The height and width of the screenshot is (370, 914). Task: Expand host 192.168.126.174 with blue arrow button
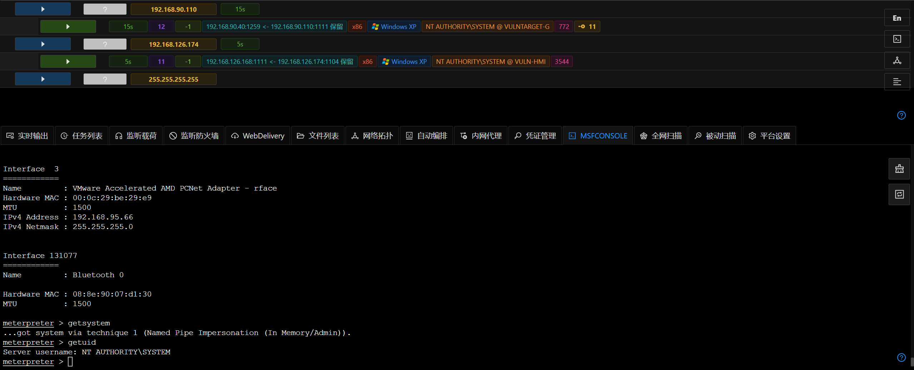point(43,44)
